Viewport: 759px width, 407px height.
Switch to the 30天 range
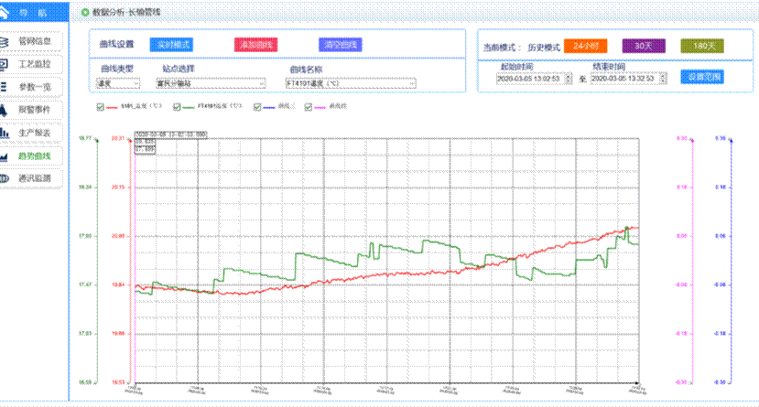pos(644,46)
